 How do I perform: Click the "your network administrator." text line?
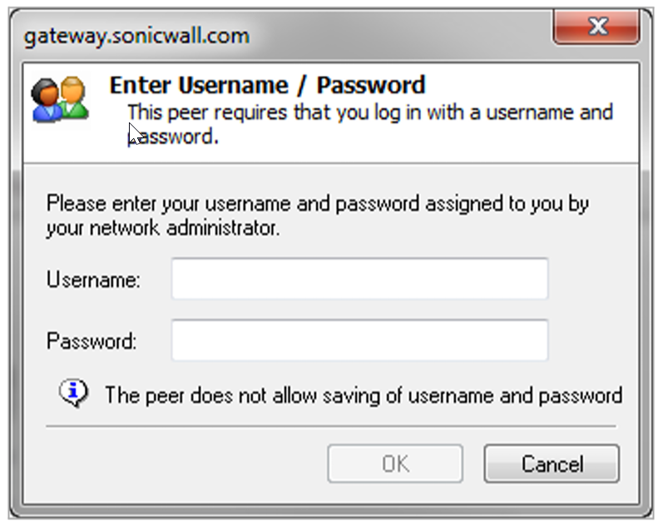(163, 228)
